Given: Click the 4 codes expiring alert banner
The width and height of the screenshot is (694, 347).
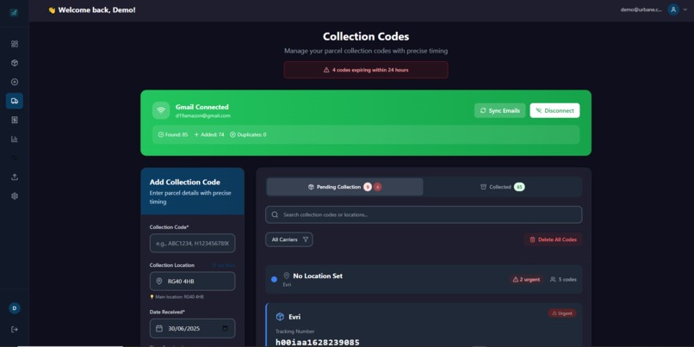Looking at the screenshot, I should pyautogui.click(x=366, y=70).
